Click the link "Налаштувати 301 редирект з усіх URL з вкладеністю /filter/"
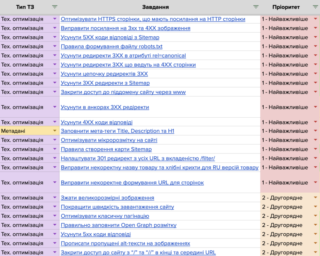The image size is (320, 256). pyautogui.click(x=138, y=158)
